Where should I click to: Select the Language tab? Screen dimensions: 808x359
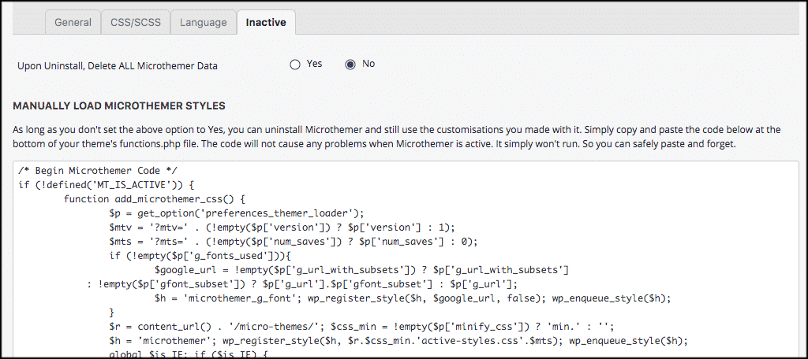pyautogui.click(x=203, y=23)
